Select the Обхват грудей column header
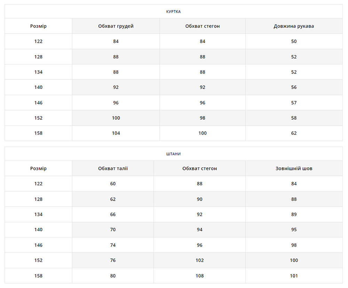Image resolution: width=348 pixels, height=288 pixels. pos(116,26)
